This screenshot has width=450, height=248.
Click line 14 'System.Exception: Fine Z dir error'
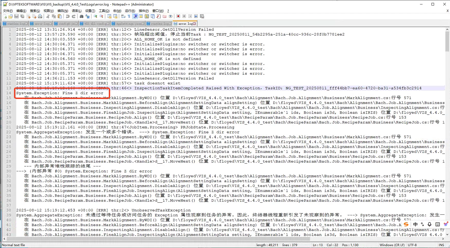(x=60, y=93)
